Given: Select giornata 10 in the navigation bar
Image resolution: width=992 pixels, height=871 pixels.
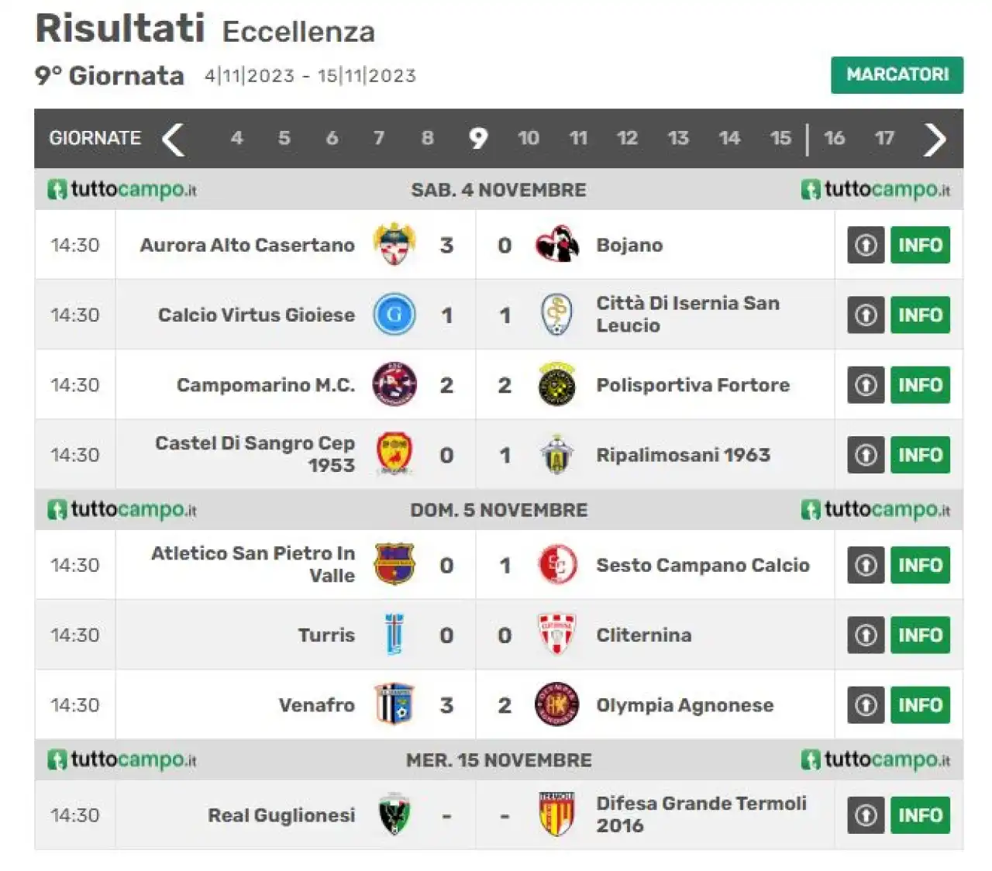Looking at the screenshot, I should pyautogui.click(x=529, y=139).
